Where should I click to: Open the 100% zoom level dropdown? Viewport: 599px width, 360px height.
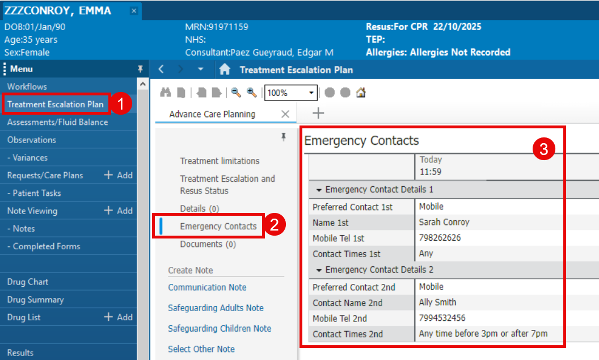click(311, 93)
